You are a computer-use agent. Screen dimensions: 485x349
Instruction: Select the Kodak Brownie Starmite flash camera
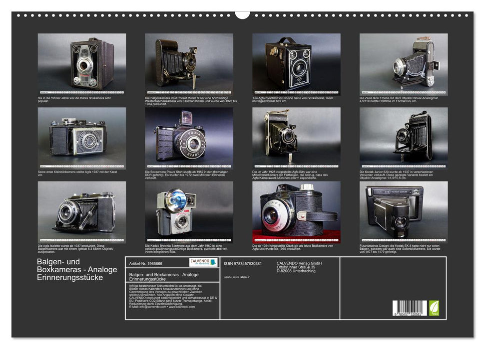[x=189, y=210]
